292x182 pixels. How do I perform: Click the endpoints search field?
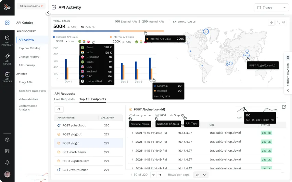pyautogui.click(x=59, y=109)
